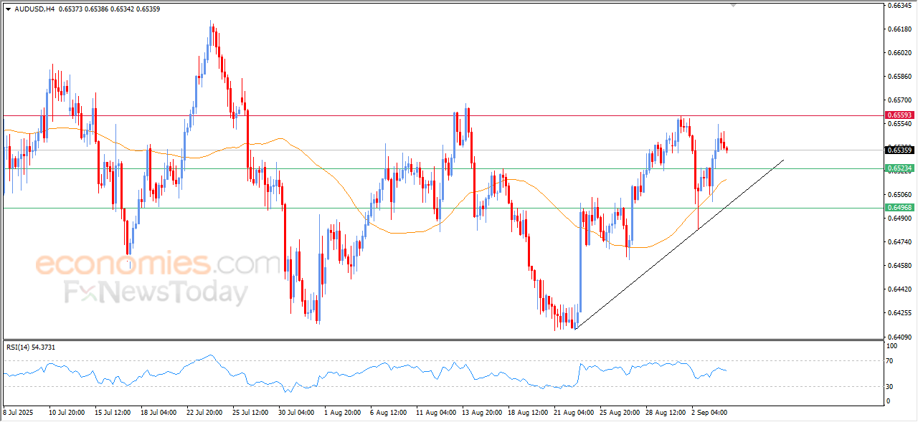The image size is (918, 422).
Task: Click the 2 Sep 04:00 time label
Action: coord(709,413)
